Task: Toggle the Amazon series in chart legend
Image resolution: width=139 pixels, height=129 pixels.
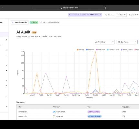Action: [80, 50]
